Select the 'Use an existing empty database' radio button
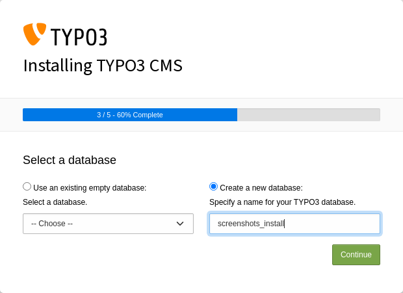This screenshot has width=403, height=293. tap(27, 187)
